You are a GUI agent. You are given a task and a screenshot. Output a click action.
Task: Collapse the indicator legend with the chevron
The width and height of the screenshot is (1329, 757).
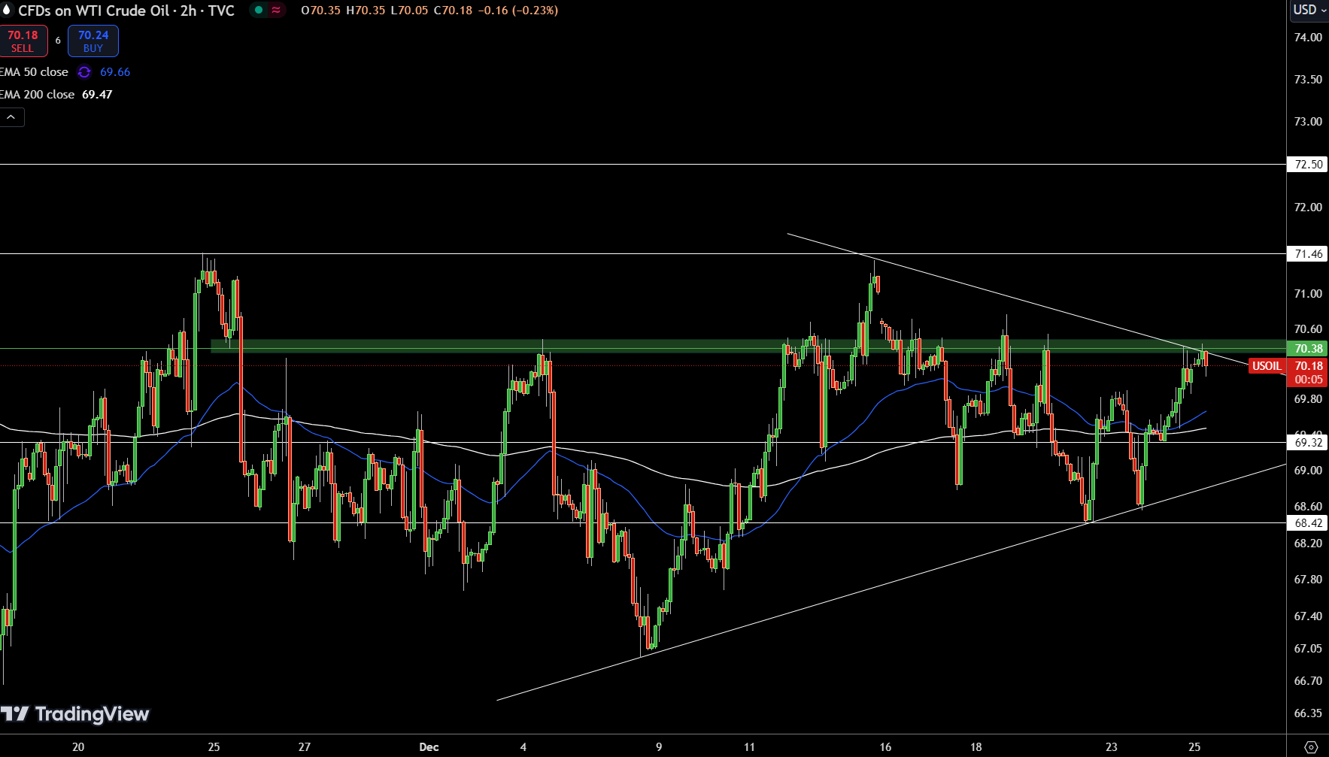click(x=11, y=117)
